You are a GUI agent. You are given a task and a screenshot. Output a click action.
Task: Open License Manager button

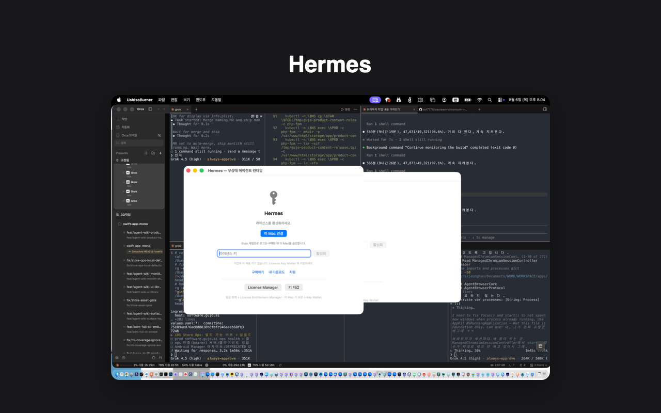coord(263,288)
